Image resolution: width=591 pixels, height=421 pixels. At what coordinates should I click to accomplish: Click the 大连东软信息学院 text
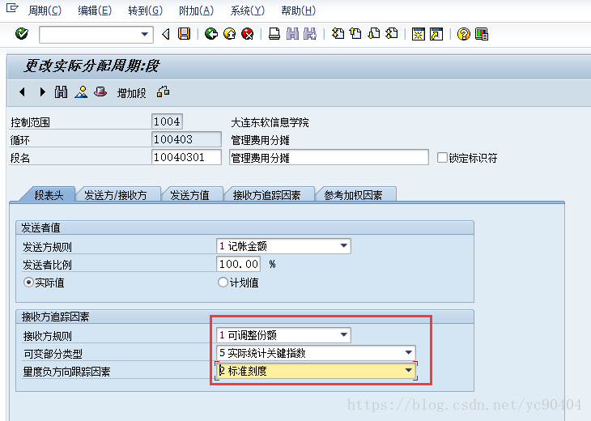pos(270,122)
